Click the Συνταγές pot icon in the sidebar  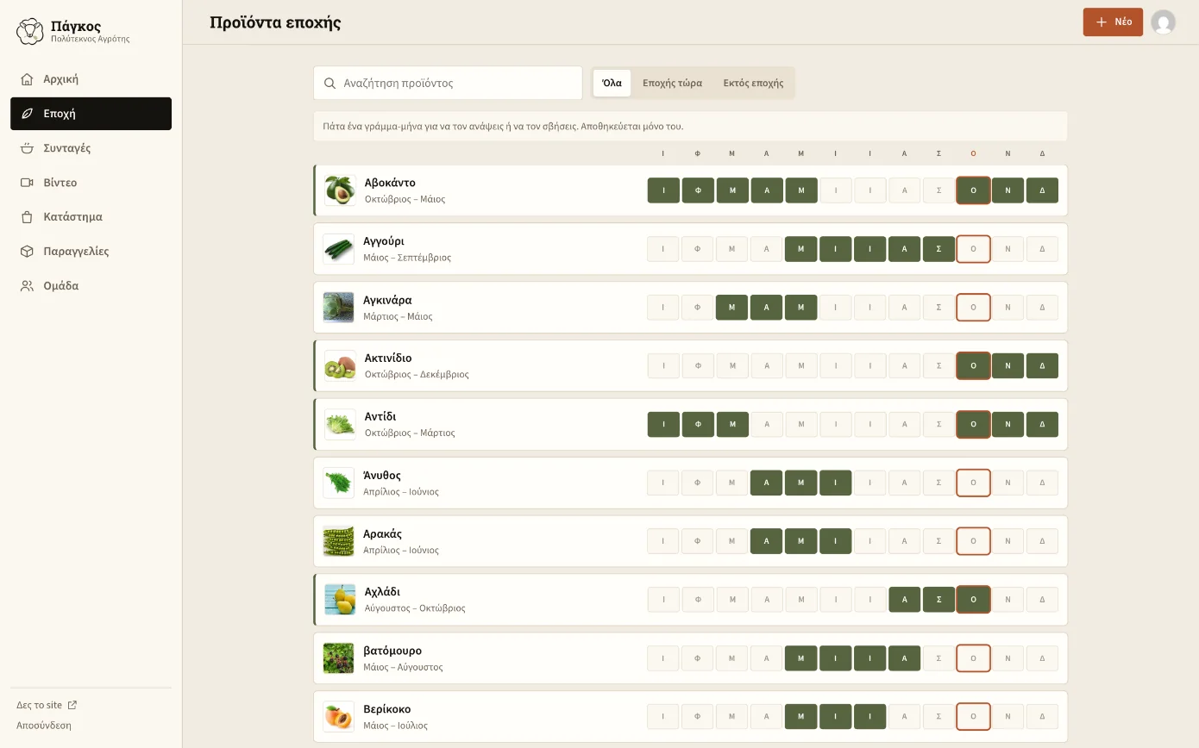(27, 148)
